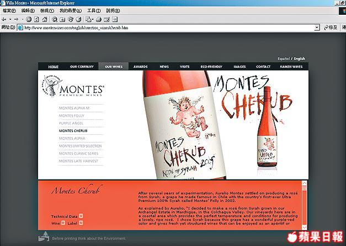Expand the address bar dropdown arrow

click(x=317, y=28)
